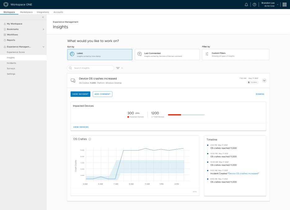Collapse the Device OS crashes insight card
The image size is (290, 210).
[264, 81]
